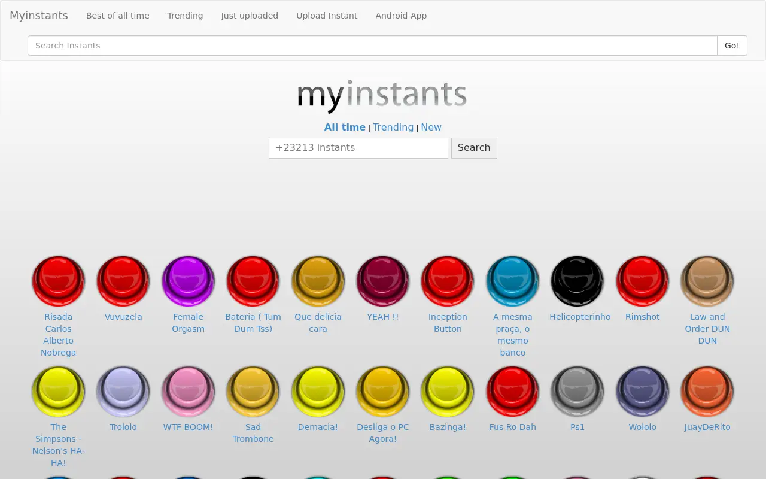Play the dark blue Wololo button
Viewport: 766px width, 479px height.
click(x=643, y=391)
